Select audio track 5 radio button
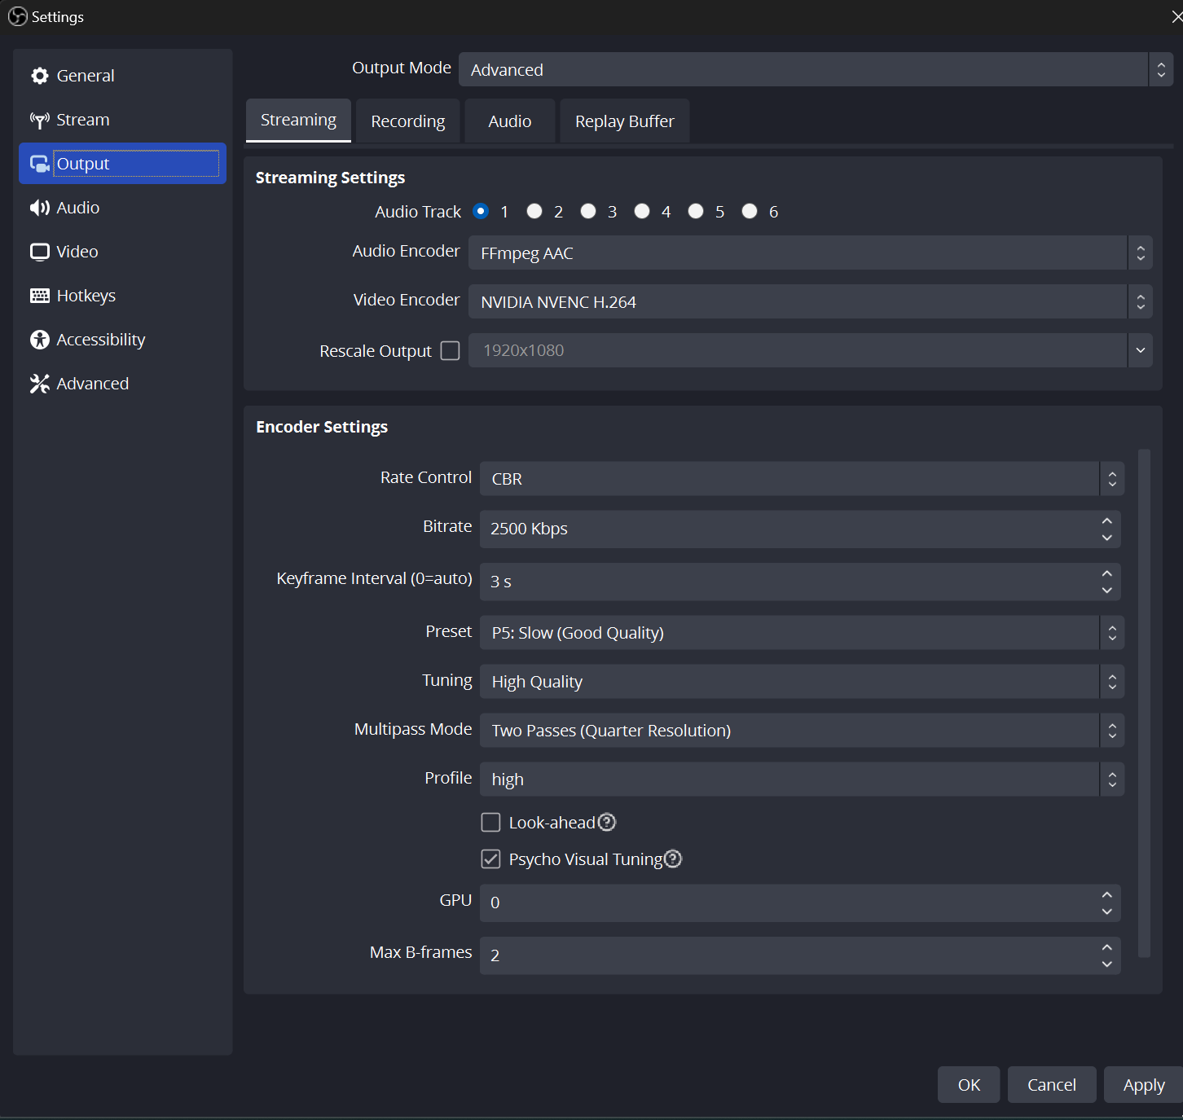Image resolution: width=1183 pixels, height=1120 pixels. [696, 211]
